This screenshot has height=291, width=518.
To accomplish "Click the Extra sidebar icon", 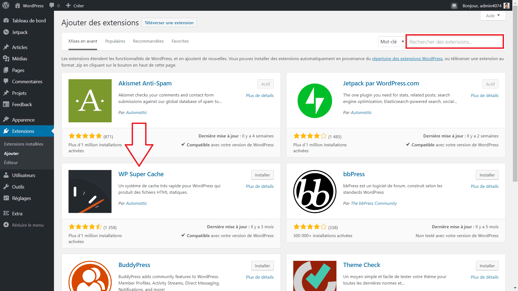I will [6, 213].
